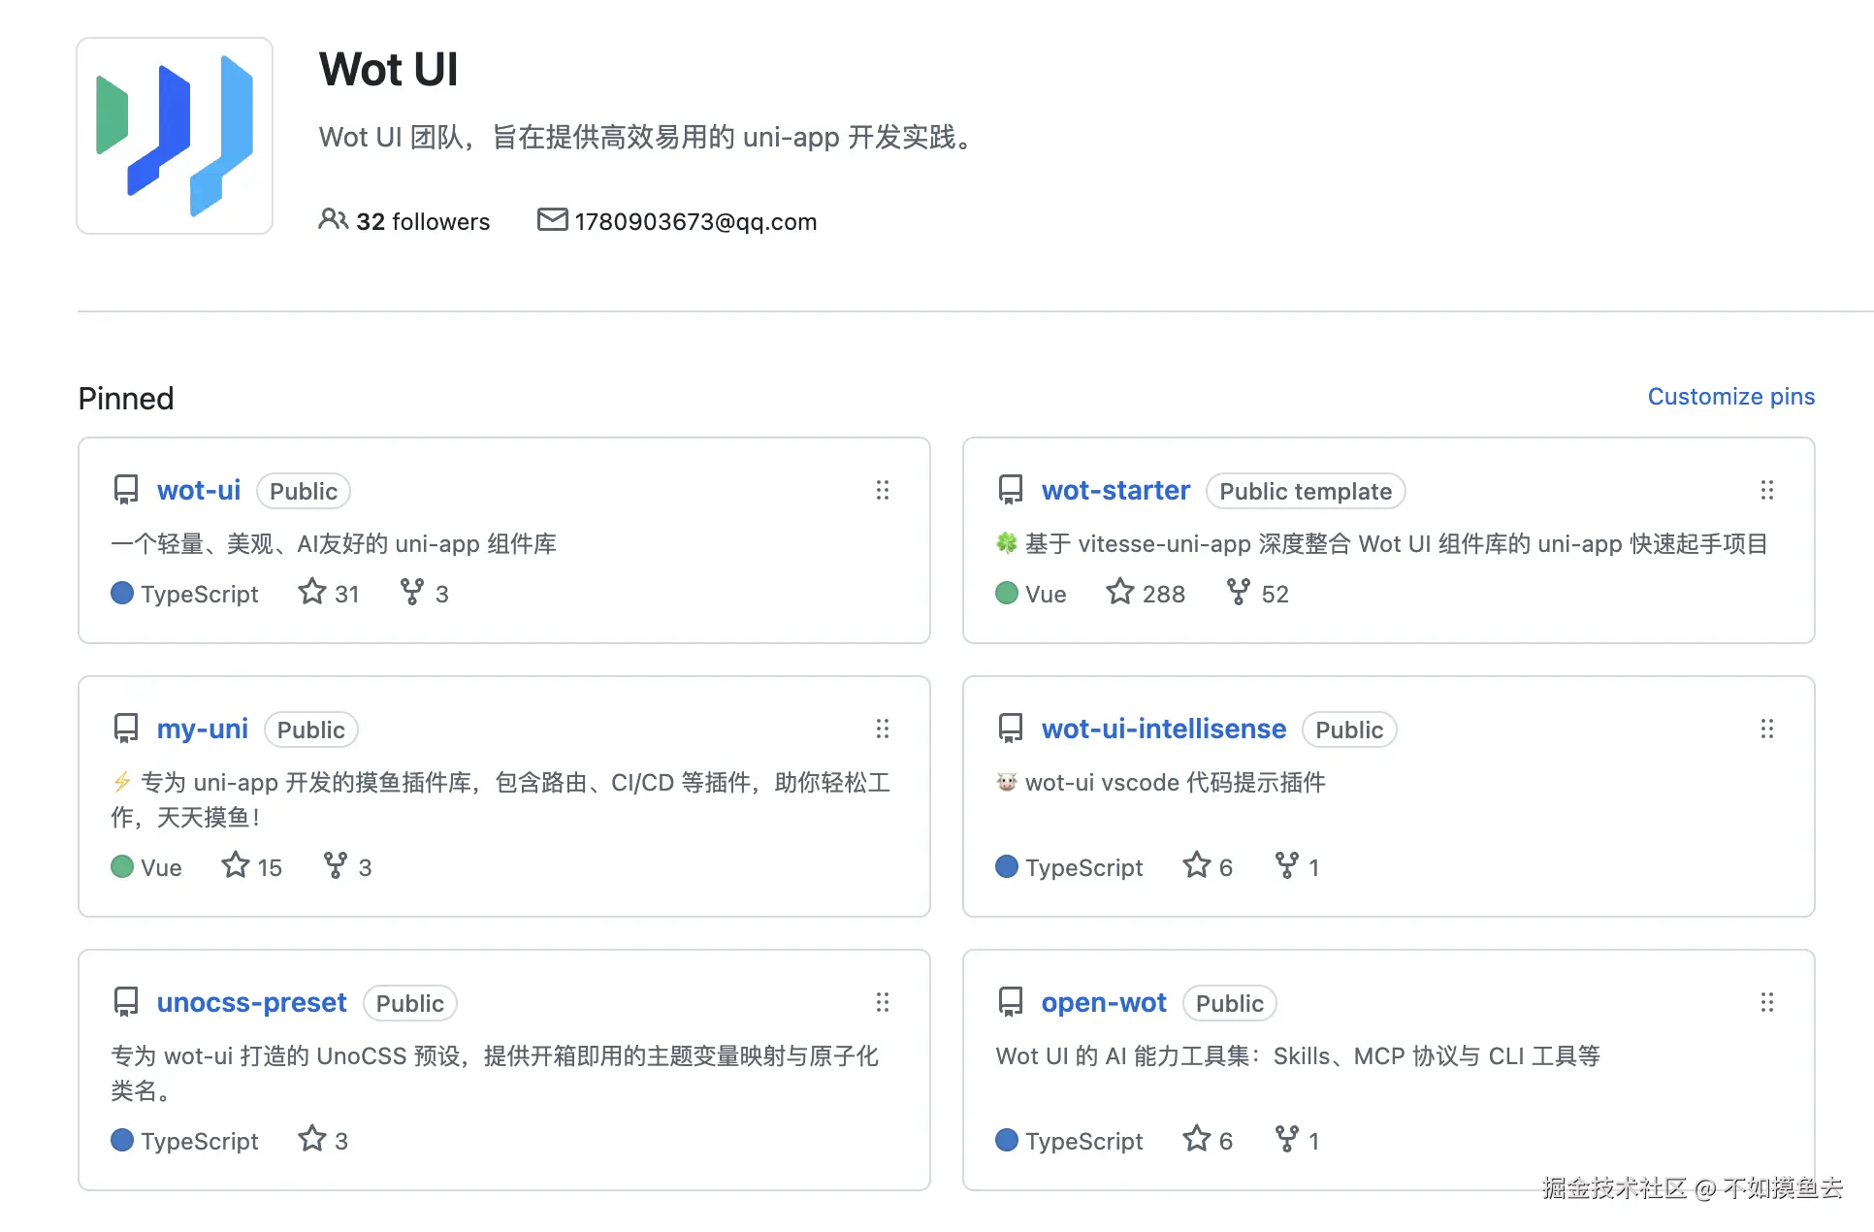Click the organization email address link
Viewport: 1874px width, 1232px height.
[695, 221]
